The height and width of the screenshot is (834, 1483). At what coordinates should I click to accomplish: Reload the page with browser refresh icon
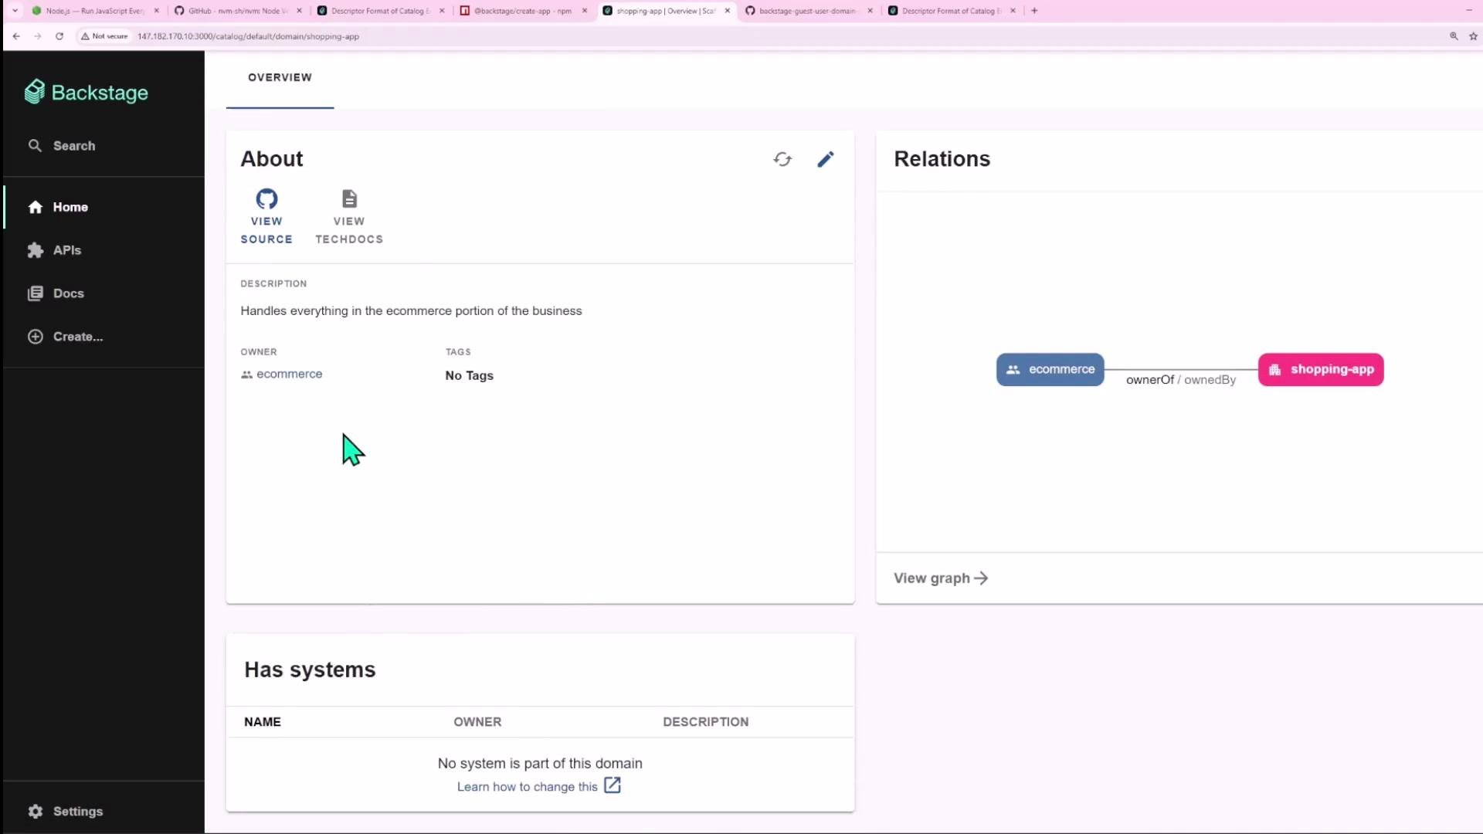tap(59, 36)
